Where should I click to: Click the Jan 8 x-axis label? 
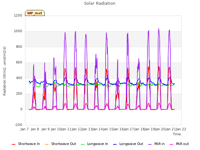coord(35,129)
